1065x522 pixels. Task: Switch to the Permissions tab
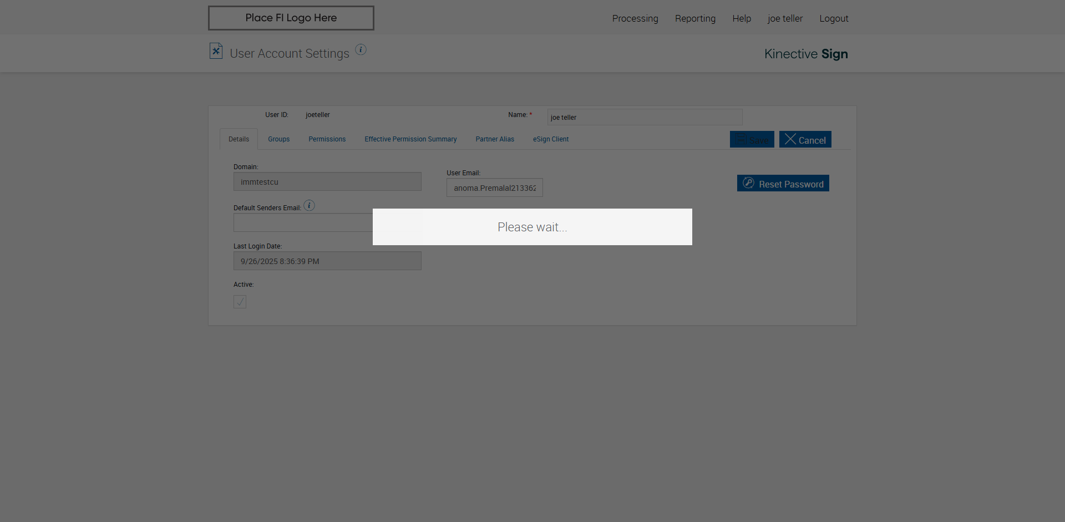[327, 139]
